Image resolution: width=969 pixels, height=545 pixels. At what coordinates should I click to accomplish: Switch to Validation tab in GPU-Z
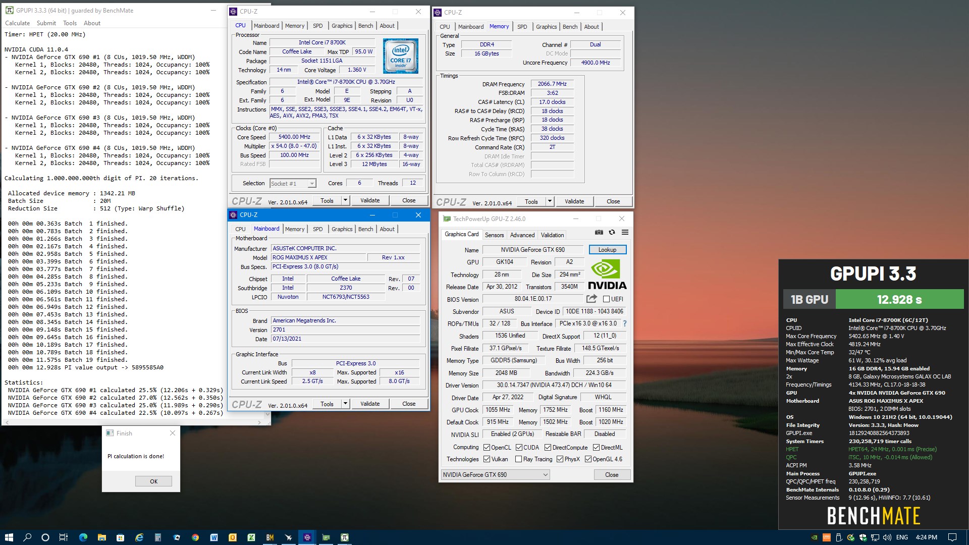(552, 235)
